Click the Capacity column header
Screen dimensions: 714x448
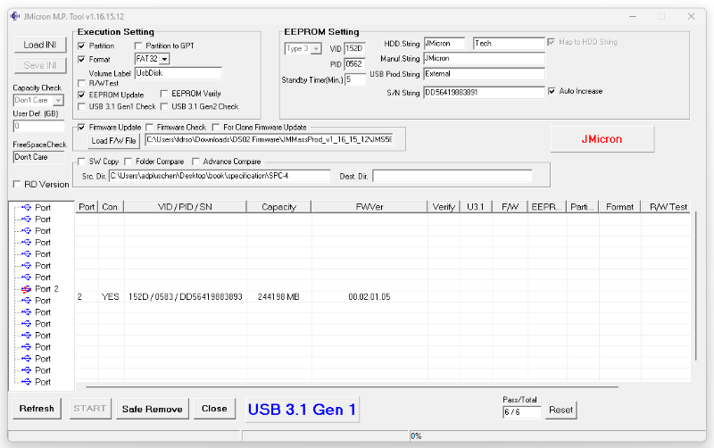pos(278,207)
